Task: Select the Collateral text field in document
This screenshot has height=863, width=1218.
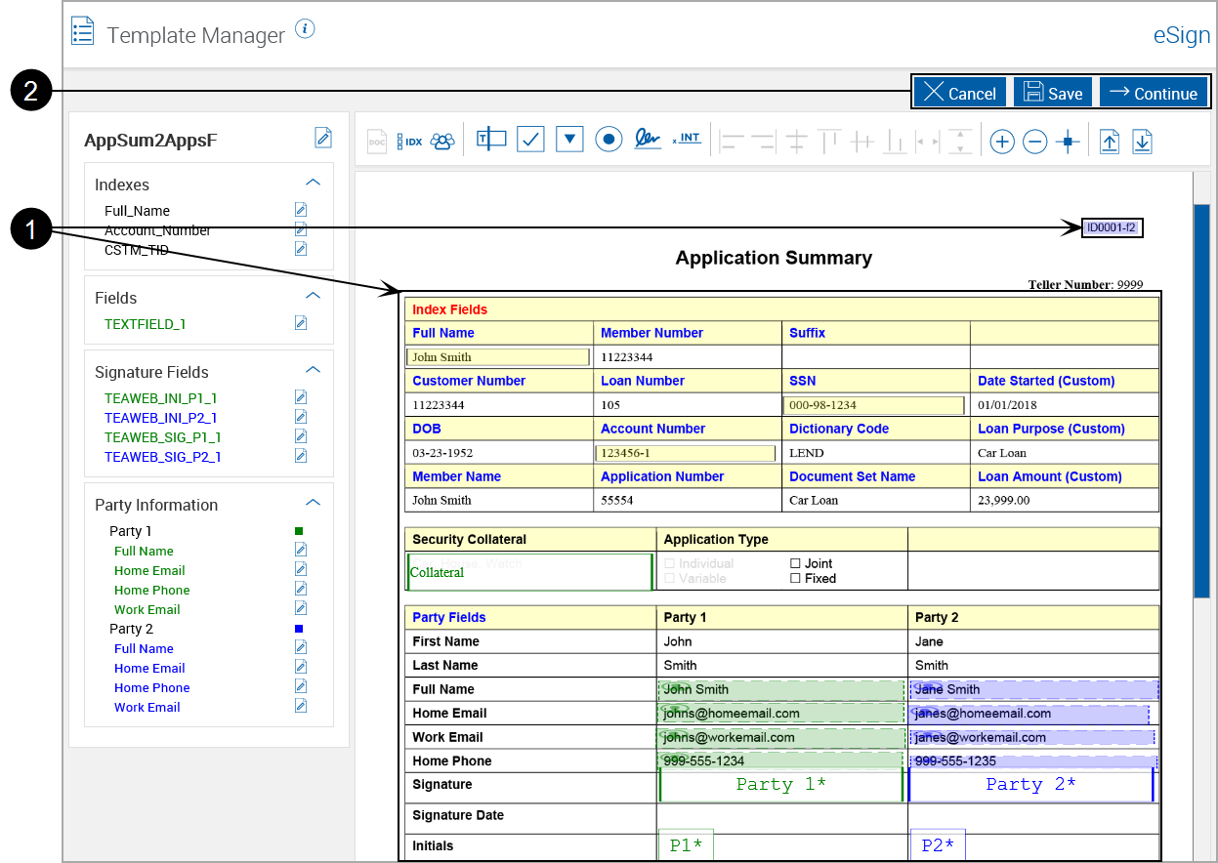Action: point(529,572)
